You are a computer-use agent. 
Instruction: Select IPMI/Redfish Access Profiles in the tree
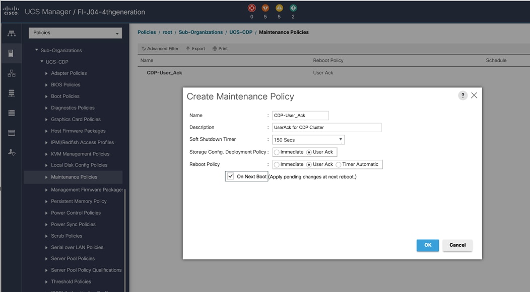tap(82, 142)
